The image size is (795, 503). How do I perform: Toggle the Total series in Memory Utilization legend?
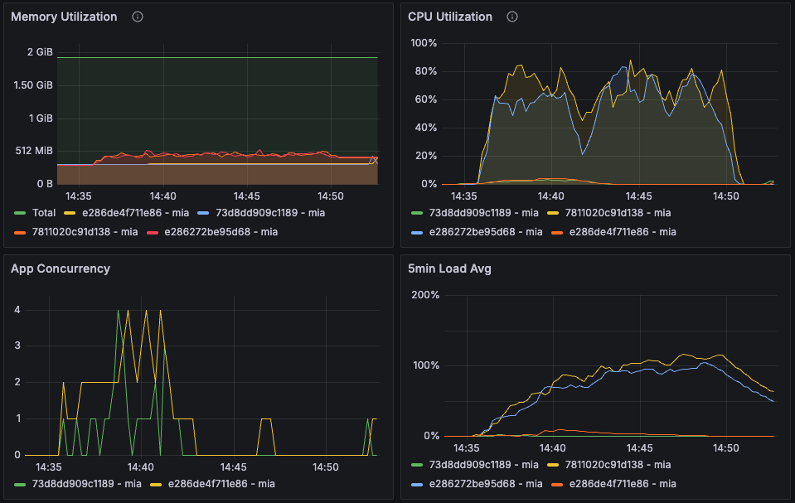point(45,213)
